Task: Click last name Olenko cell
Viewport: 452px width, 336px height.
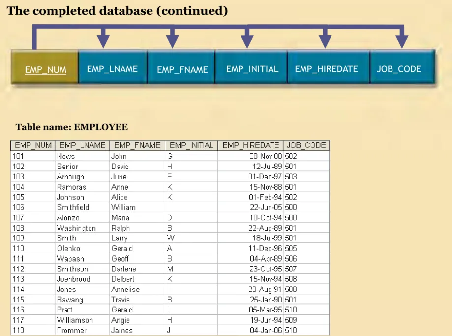Action: (82, 248)
